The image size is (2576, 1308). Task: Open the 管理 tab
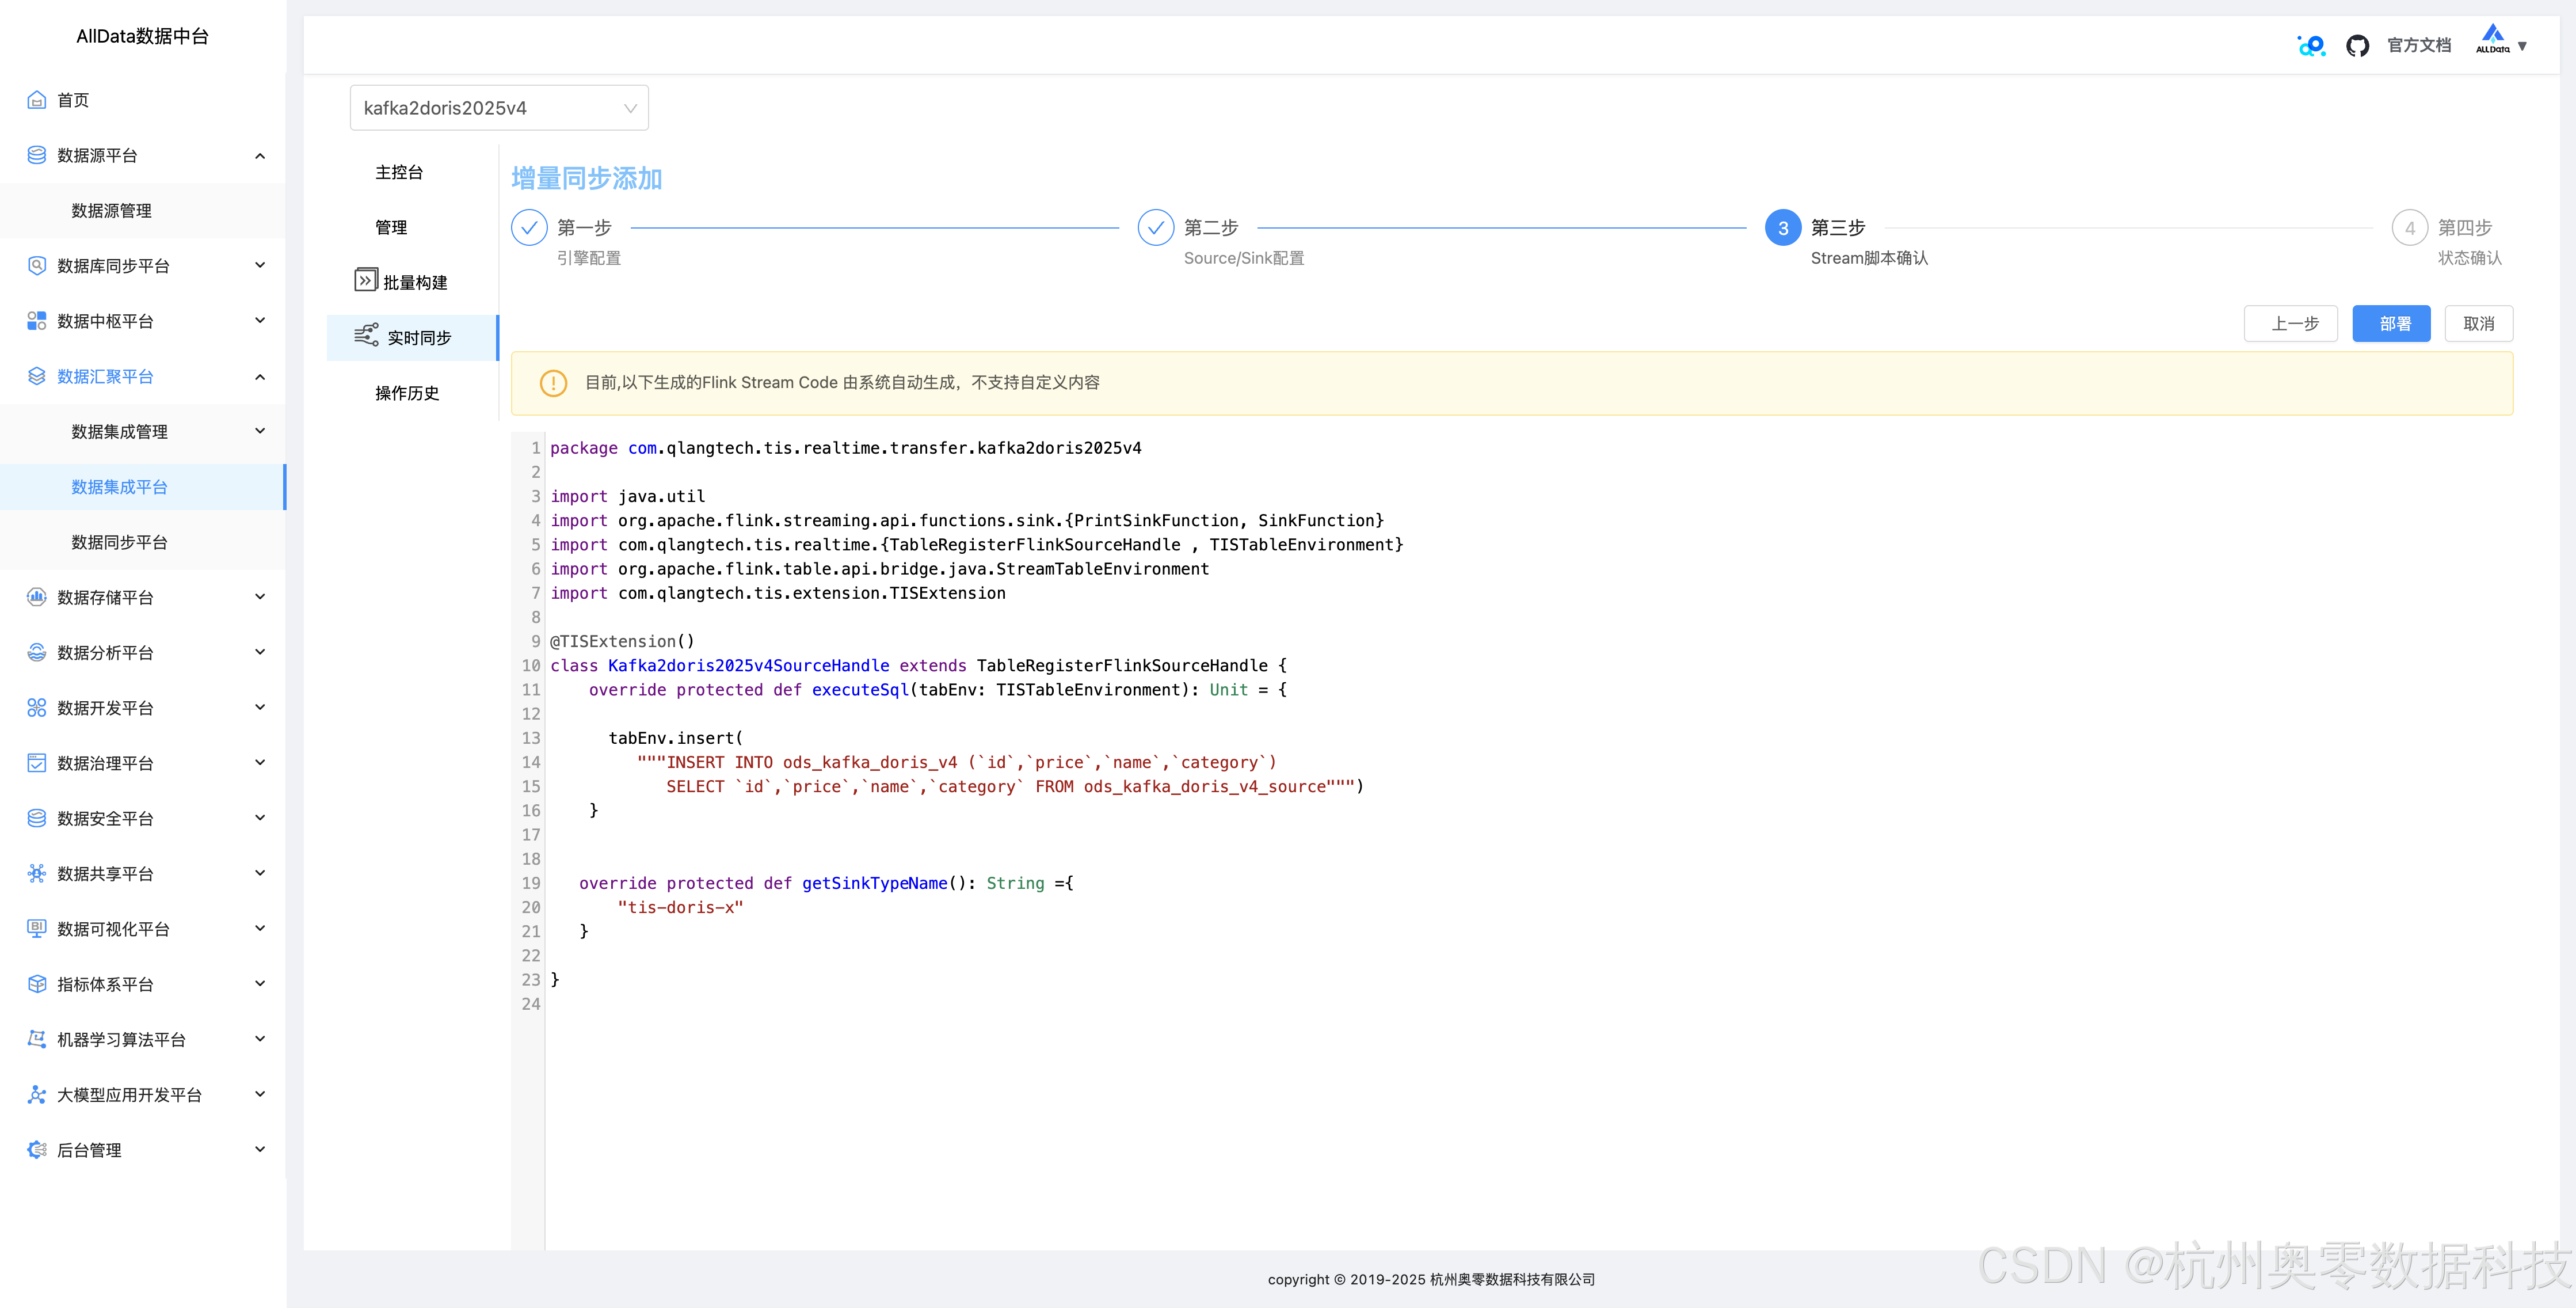[x=391, y=228]
